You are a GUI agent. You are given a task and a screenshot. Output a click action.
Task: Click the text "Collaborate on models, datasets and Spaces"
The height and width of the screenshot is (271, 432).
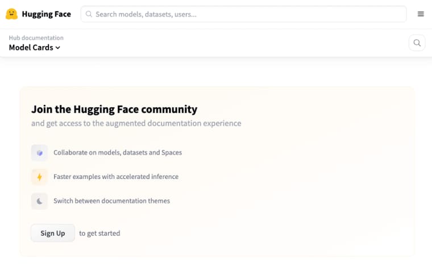(x=118, y=153)
